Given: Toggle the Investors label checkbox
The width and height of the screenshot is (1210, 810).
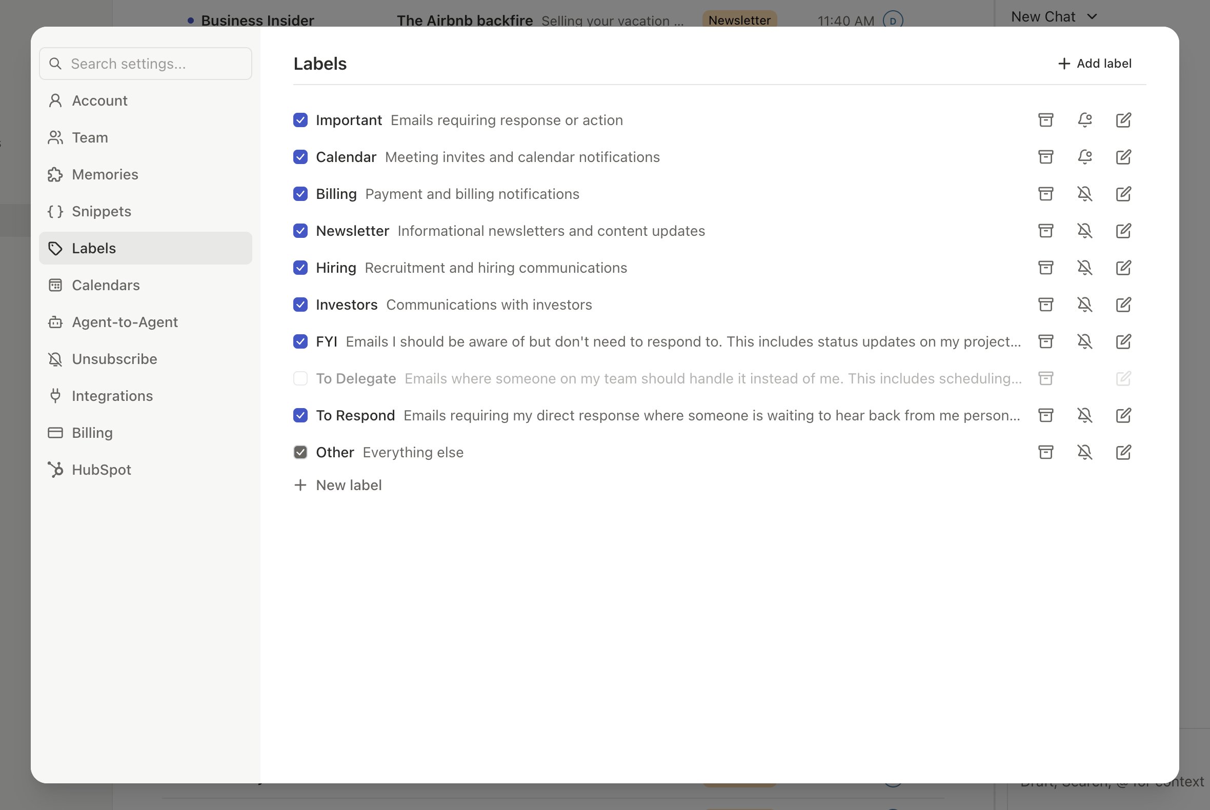Looking at the screenshot, I should pyautogui.click(x=300, y=305).
